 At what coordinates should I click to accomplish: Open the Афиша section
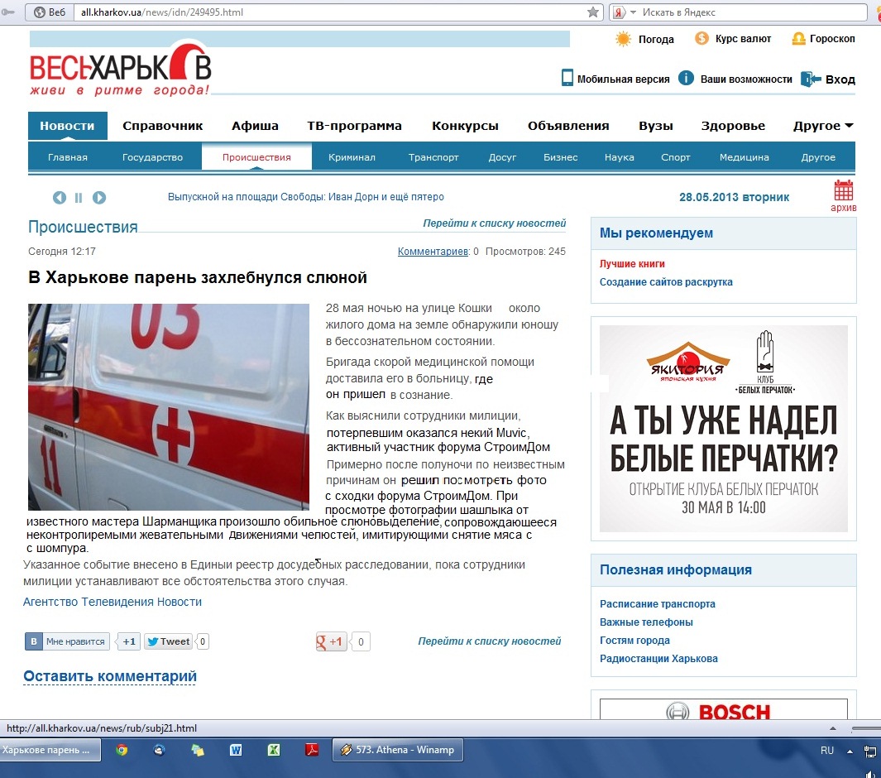(x=255, y=126)
